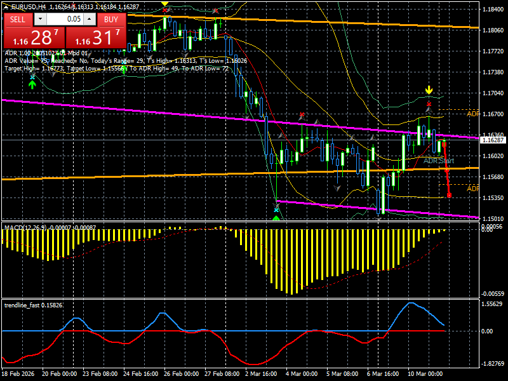Image resolution: width=508 pixels, height=381 pixels.
Task: Select the red X marker under the 10 Mar yellow arrow
Action: point(429,104)
